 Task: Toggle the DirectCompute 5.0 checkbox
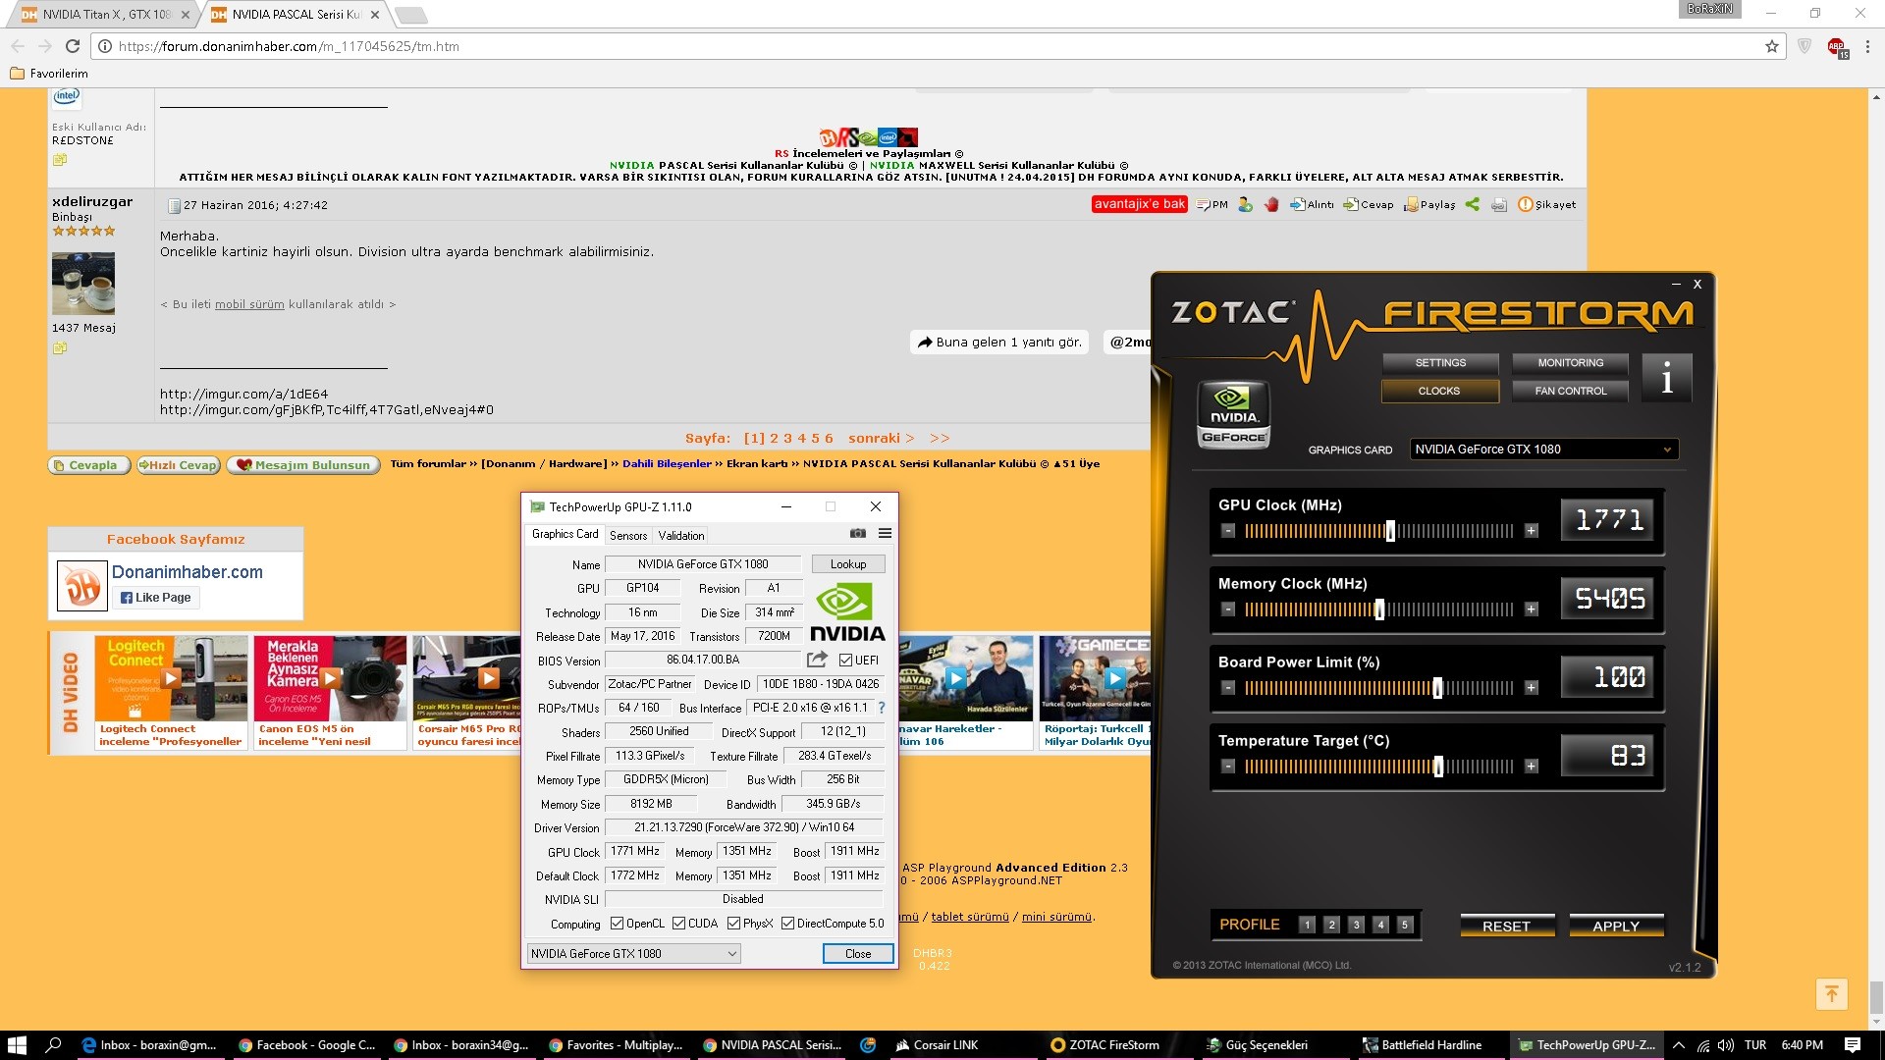[787, 924]
